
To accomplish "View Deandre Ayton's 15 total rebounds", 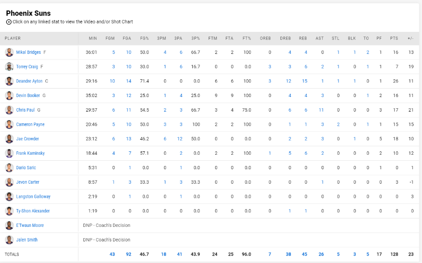I will tap(305, 81).
